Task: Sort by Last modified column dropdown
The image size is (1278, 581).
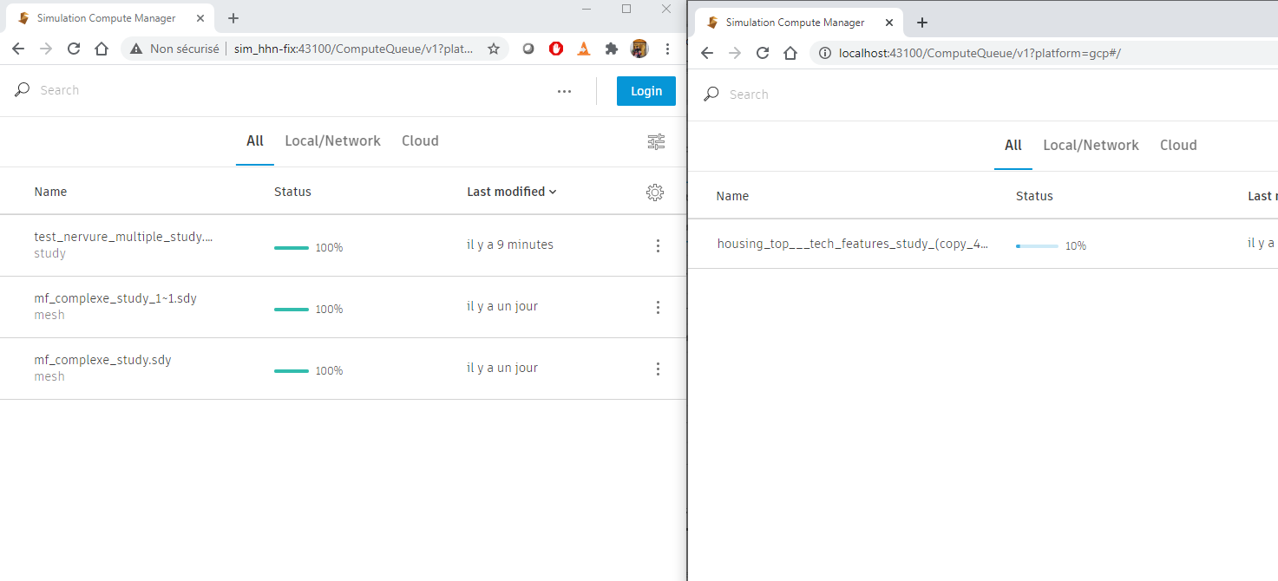Action: [511, 192]
